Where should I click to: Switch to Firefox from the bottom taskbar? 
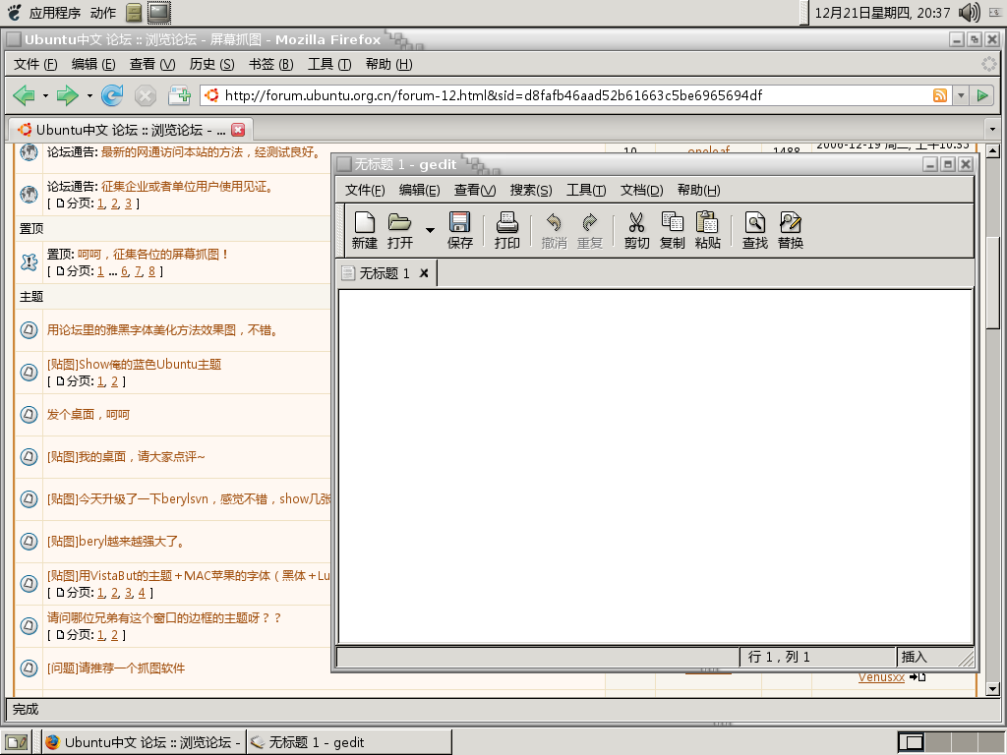[x=144, y=743]
